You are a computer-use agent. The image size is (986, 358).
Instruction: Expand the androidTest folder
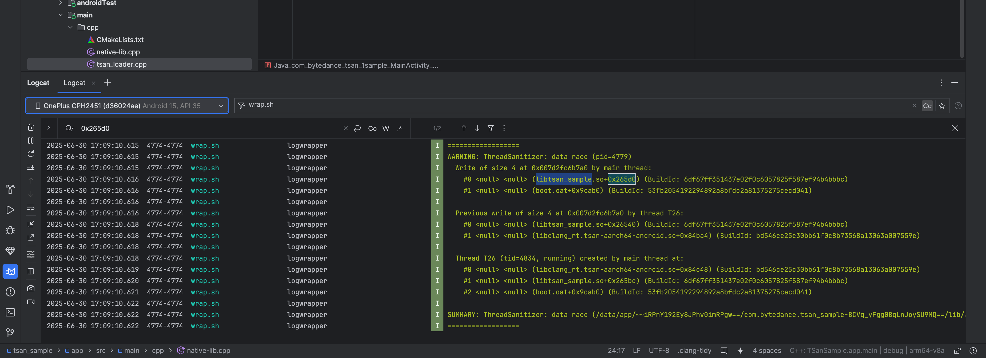[x=60, y=3]
